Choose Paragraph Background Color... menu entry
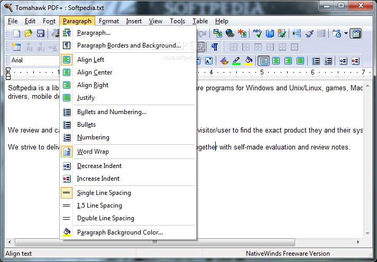 click(x=128, y=232)
